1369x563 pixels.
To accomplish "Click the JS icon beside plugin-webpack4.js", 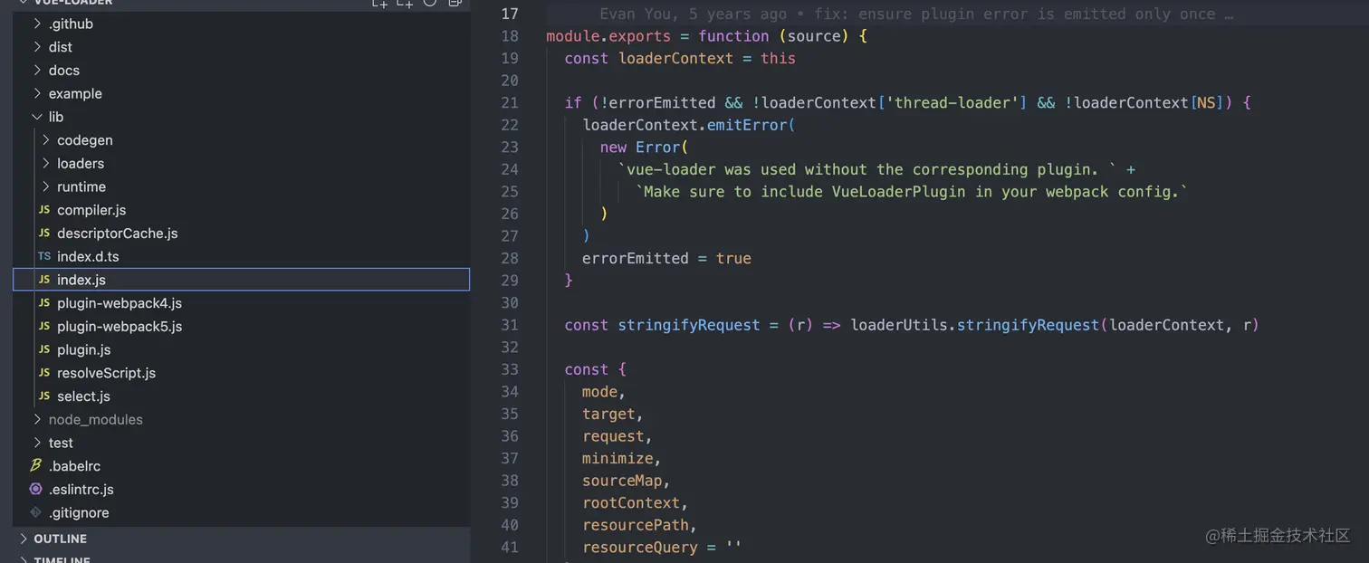I will tap(43, 303).
